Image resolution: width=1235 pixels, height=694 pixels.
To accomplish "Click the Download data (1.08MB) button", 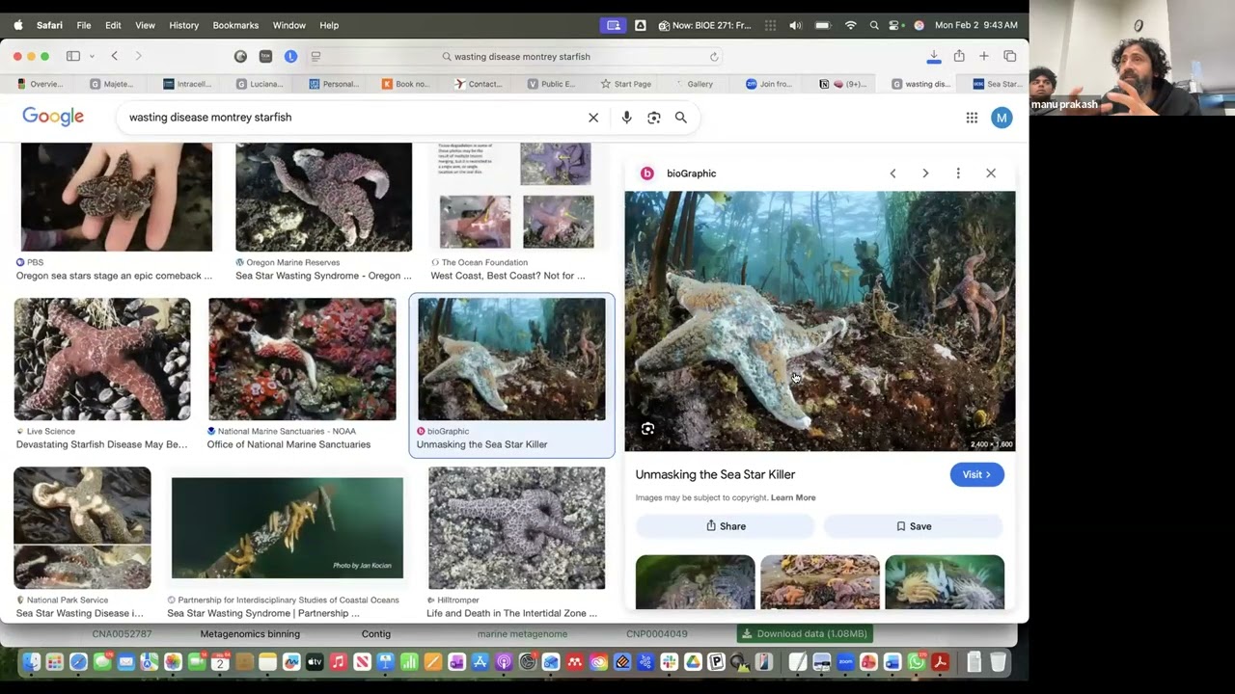I will coord(805,633).
